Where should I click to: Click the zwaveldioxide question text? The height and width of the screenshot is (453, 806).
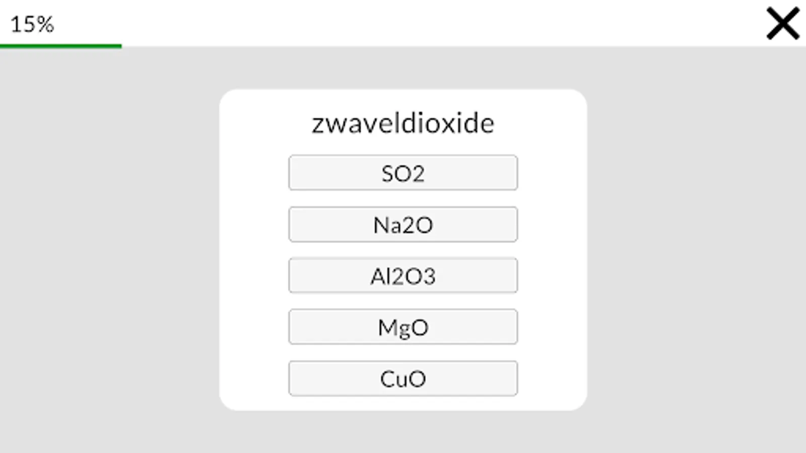pyautogui.click(x=402, y=123)
